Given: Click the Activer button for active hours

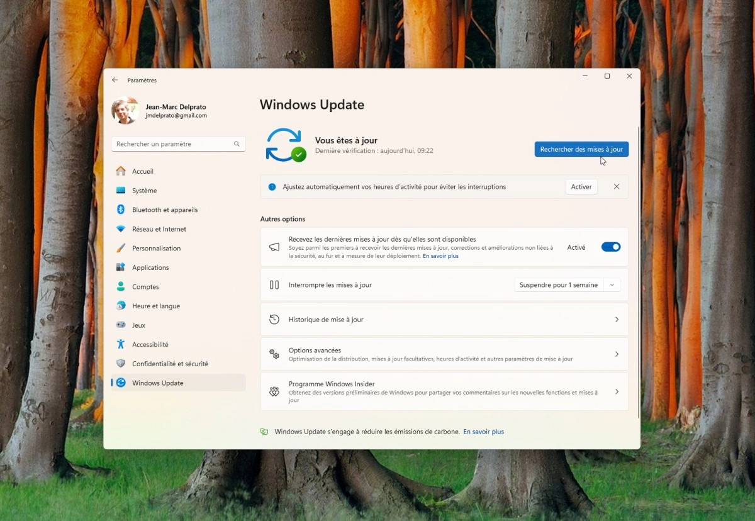Looking at the screenshot, I should [x=581, y=187].
